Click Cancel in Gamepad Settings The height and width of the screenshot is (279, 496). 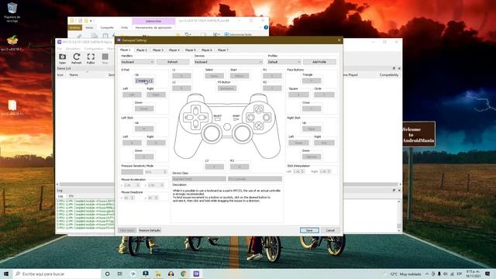(x=330, y=230)
